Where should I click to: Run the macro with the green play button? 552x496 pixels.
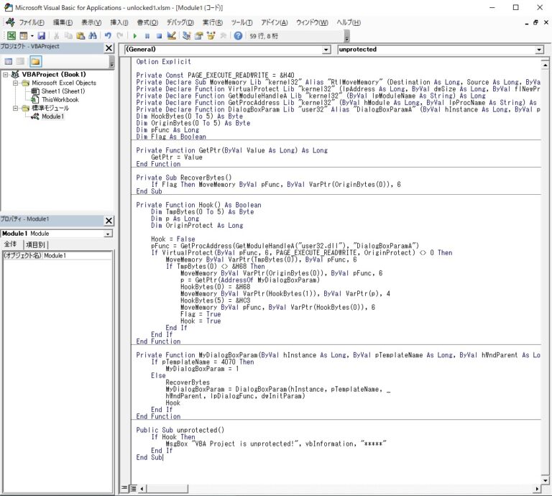tap(134, 35)
